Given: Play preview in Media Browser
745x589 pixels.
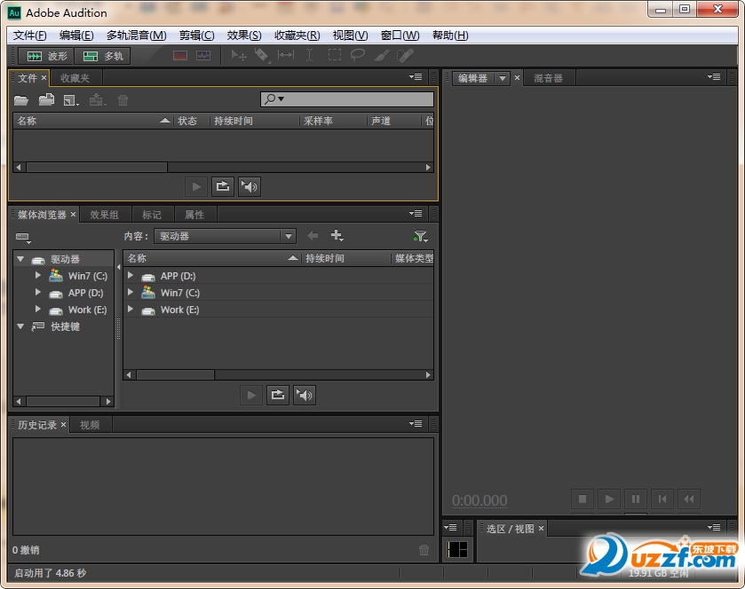Looking at the screenshot, I should [251, 395].
